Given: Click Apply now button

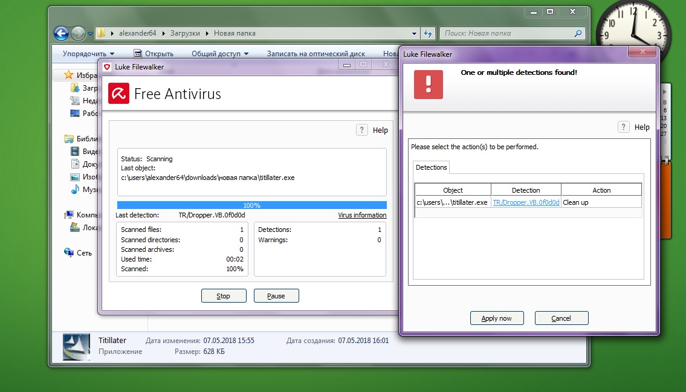Looking at the screenshot, I should [x=497, y=318].
